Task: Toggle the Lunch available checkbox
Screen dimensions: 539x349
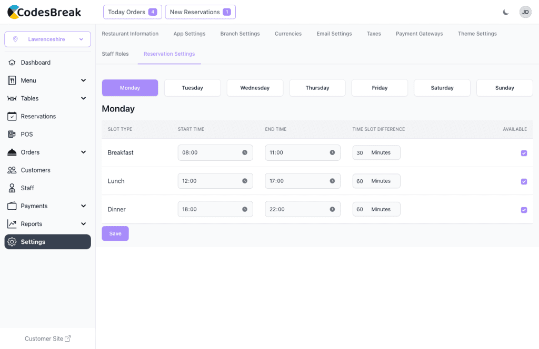Action: click(524, 181)
